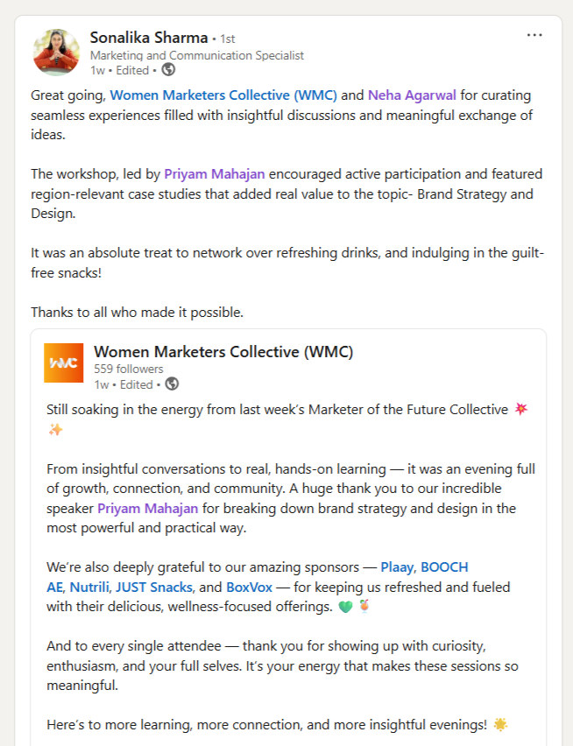Open the Plaay sponsor link
This screenshot has width=573, height=746.
398,567
